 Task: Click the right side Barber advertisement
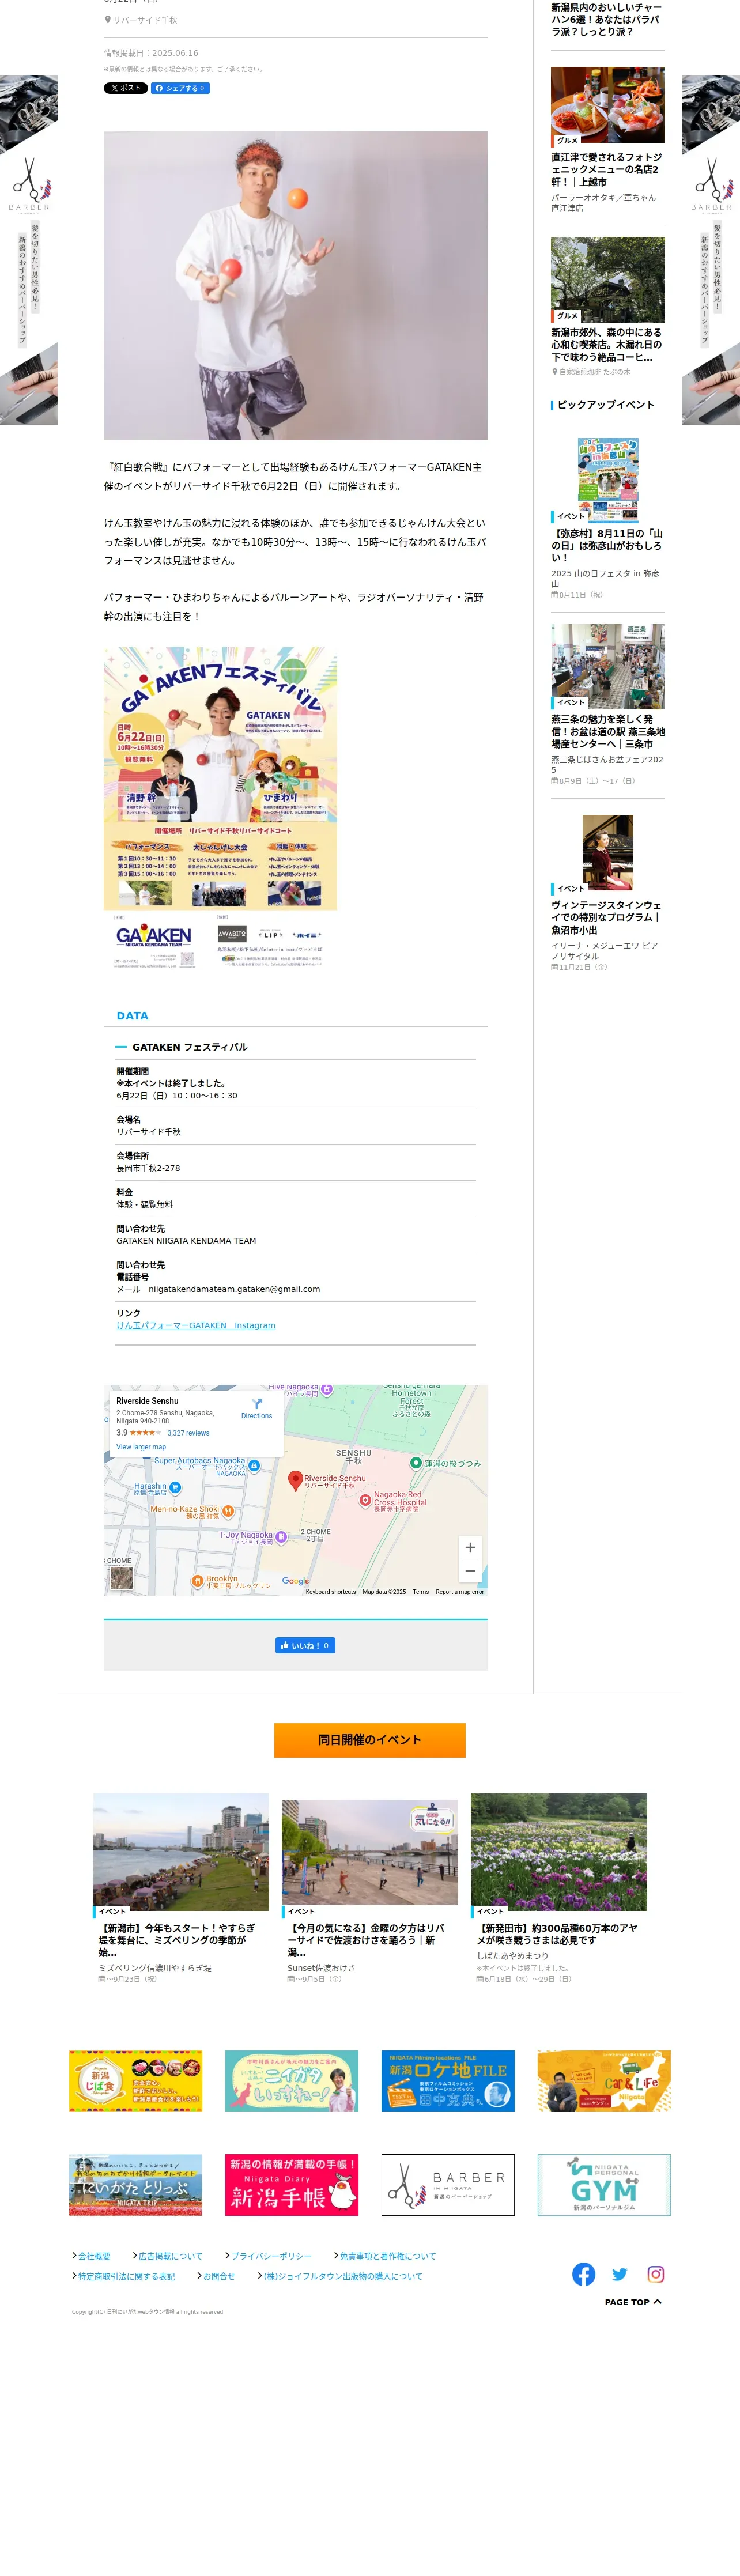tap(711, 249)
